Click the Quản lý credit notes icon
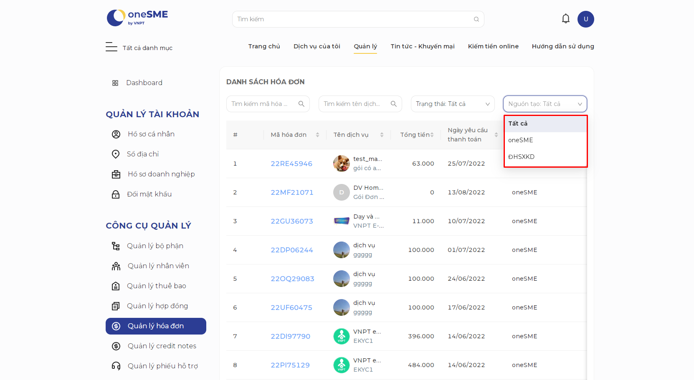This screenshot has height=380, width=694. point(116,346)
